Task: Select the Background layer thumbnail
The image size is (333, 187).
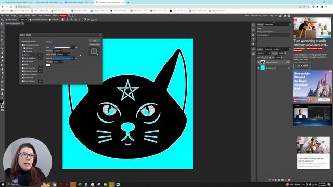Action: point(263,68)
